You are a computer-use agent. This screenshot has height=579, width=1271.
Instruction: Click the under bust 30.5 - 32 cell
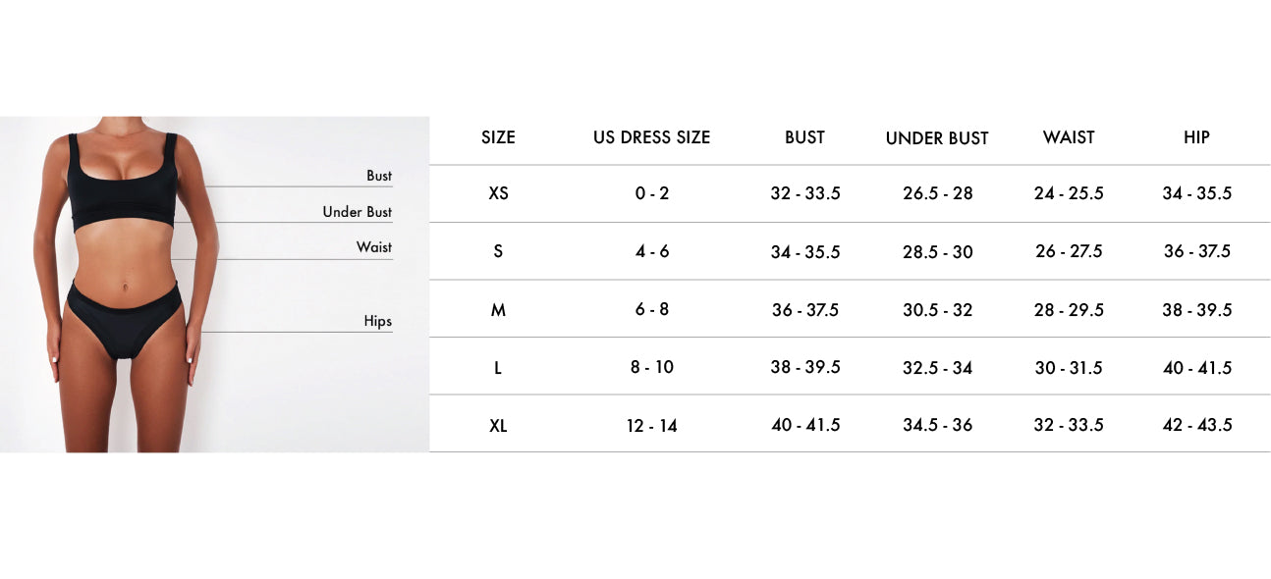(x=938, y=310)
